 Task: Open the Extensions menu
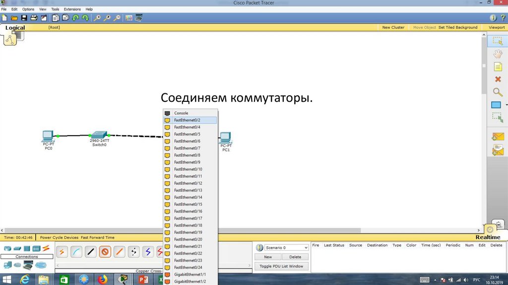point(72,9)
